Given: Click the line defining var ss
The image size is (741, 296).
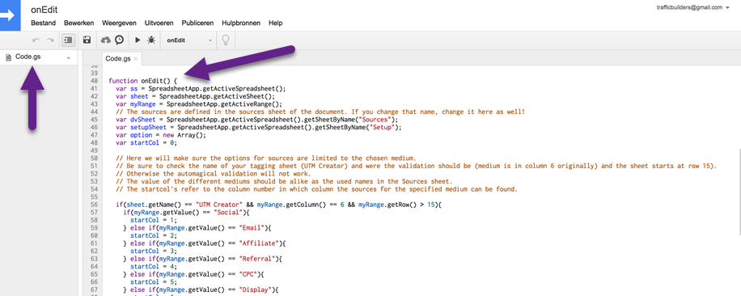Looking at the screenshot, I should 201,88.
